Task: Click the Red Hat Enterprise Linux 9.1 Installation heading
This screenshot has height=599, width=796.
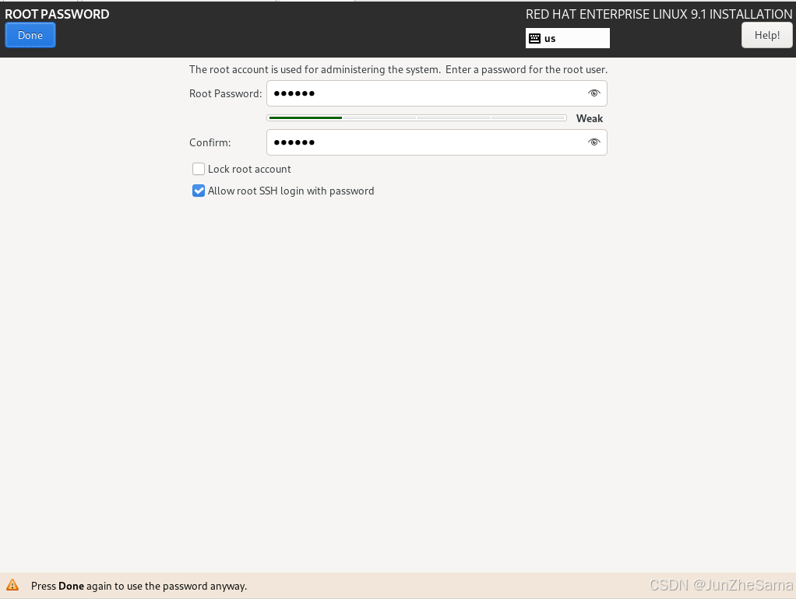Action: click(659, 14)
